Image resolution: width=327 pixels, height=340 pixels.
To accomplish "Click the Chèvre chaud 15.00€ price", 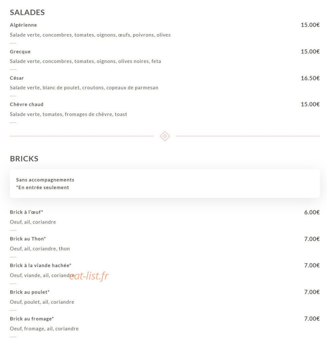I will pyautogui.click(x=310, y=104).
